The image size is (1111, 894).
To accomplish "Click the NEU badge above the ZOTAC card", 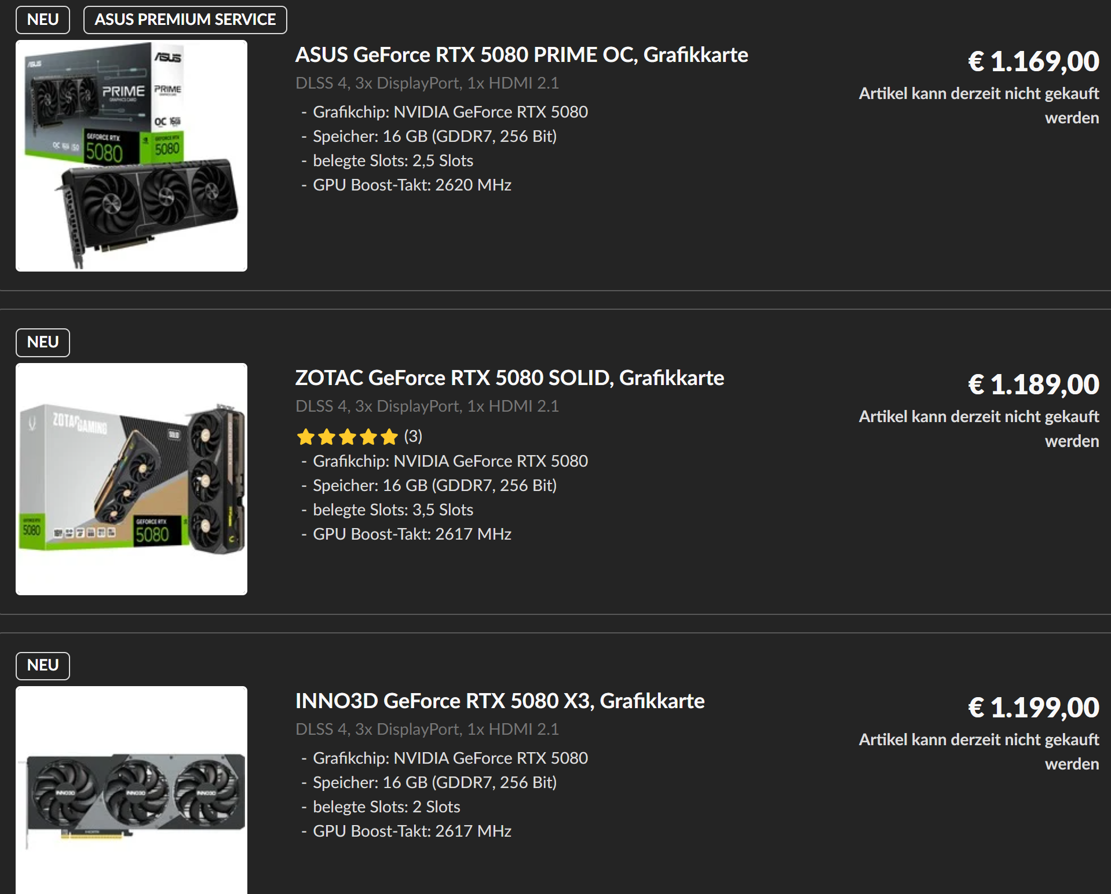I will [x=43, y=342].
